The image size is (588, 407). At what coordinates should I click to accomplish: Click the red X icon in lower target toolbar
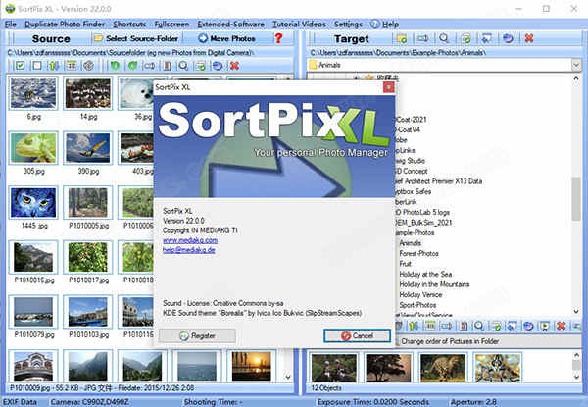click(561, 326)
